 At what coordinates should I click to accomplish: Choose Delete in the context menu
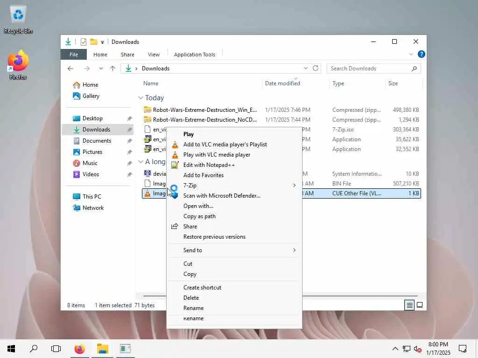tap(234, 298)
